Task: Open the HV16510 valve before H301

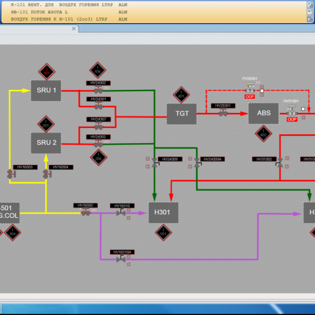Action: pyautogui.click(x=121, y=213)
